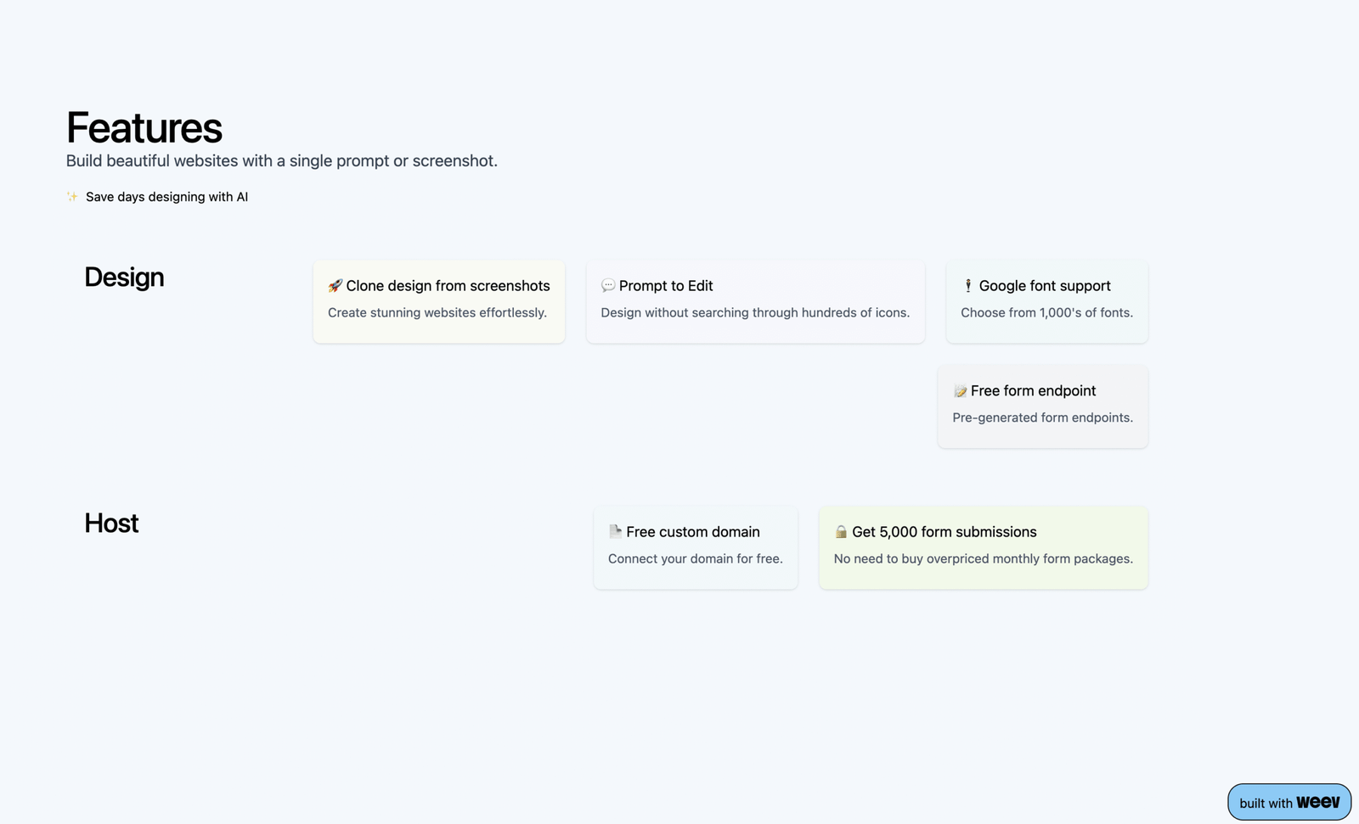
Task: Click the weev logo in the badge
Action: pos(1318,802)
